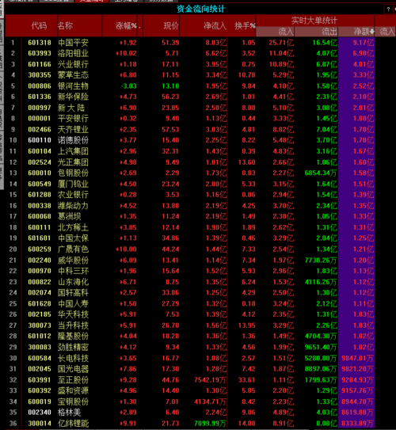Click the 资金流向统计 title bar
396x430 pixels.
point(200,9)
